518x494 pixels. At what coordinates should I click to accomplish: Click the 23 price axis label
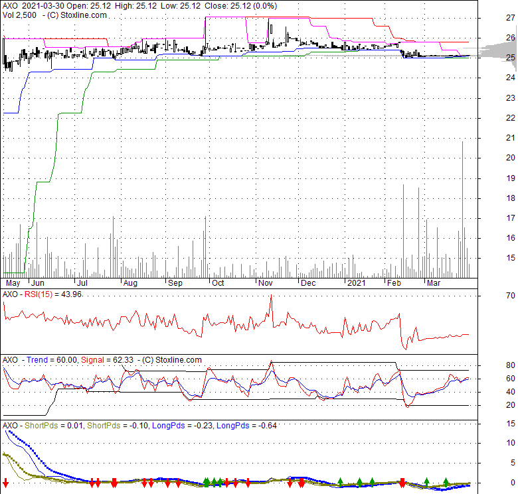tap(511, 98)
